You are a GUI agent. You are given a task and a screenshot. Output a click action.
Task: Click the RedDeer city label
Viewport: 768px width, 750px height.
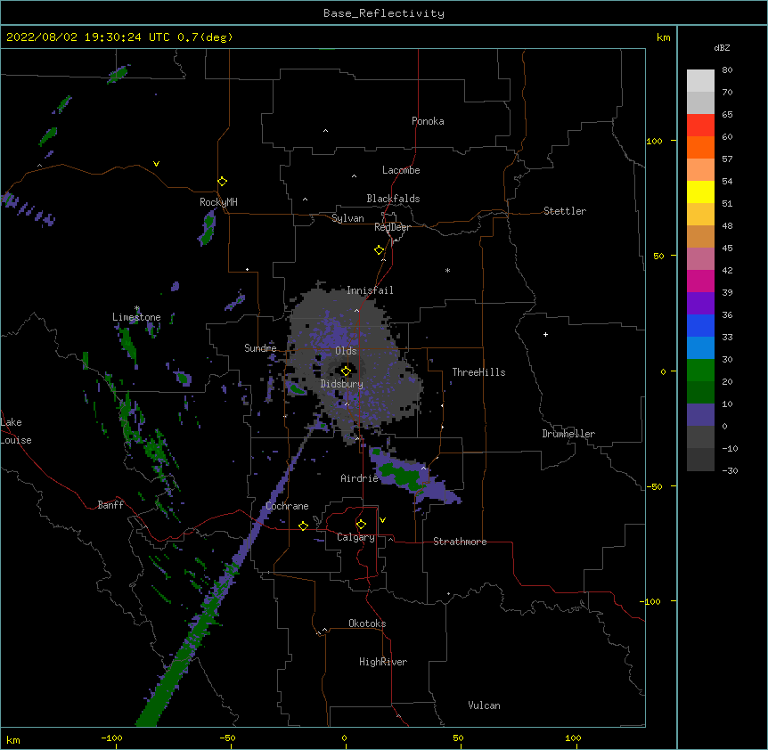point(392,227)
